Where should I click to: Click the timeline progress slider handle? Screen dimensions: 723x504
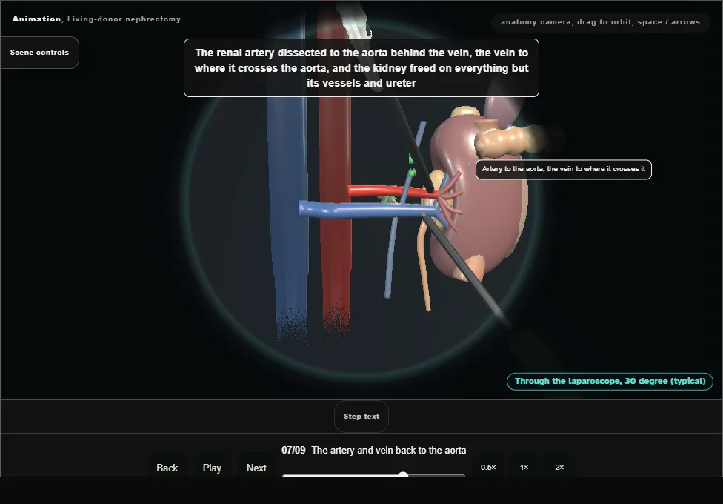(403, 475)
